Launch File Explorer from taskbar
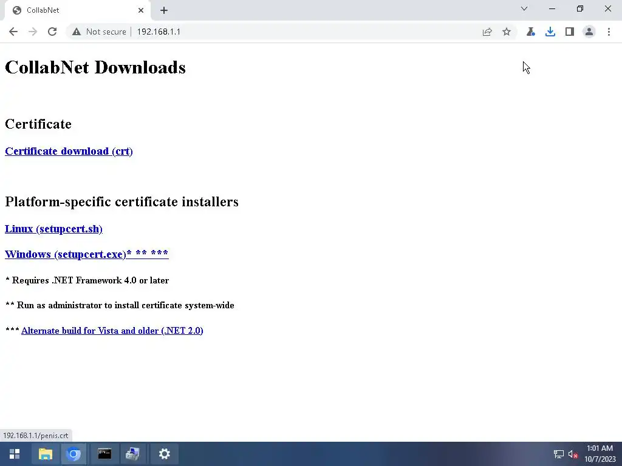Viewport: 622px width, 466px height. 45,454
